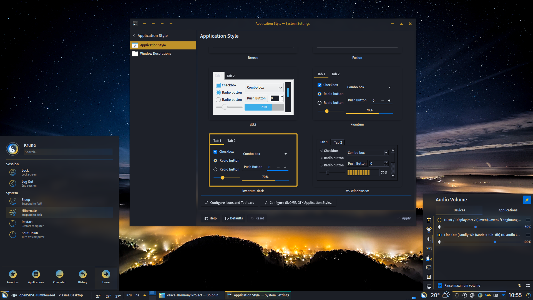
Task: Expand hidden tray icons blue arrow
Action: coord(503,295)
